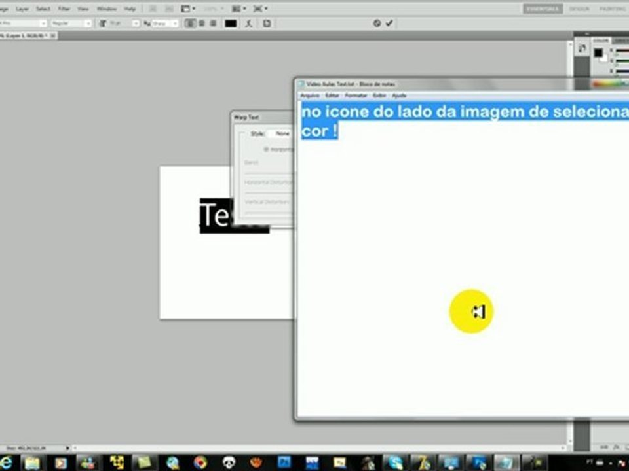
Task: Click the background color in Color panel
Action: 604,58
